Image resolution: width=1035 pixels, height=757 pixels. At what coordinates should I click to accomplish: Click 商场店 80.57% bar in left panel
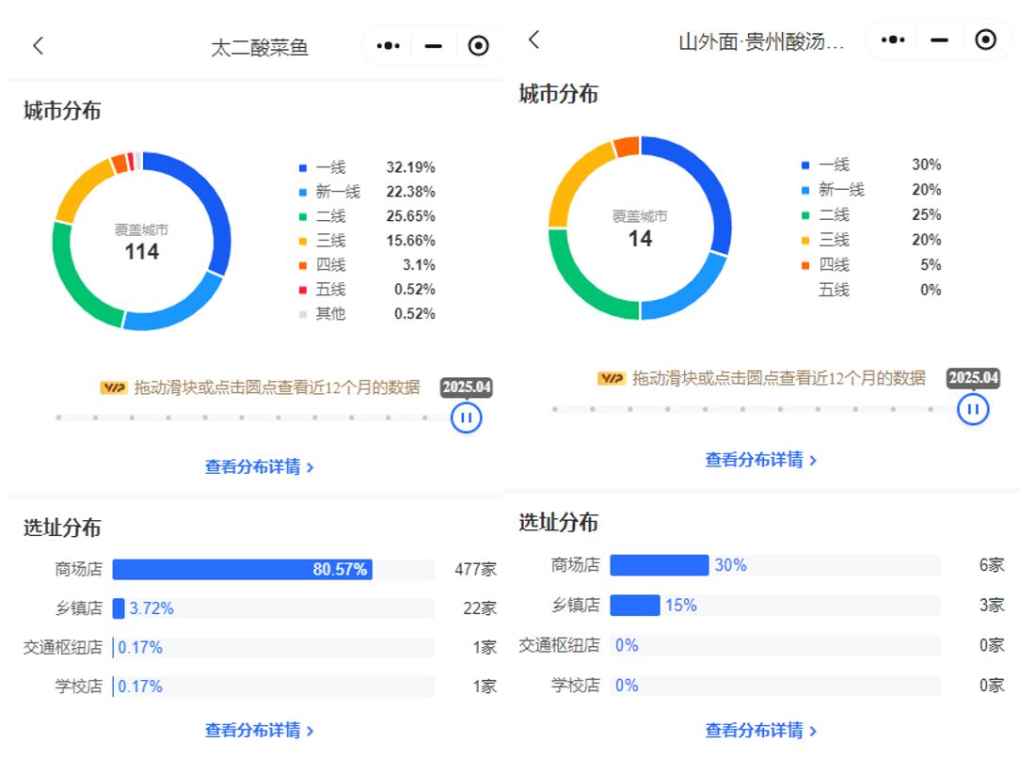[x=242, y=570]
